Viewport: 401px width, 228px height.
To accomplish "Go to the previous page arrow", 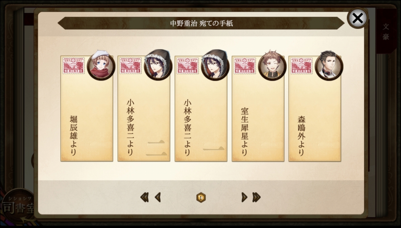I will coord(158,197).
